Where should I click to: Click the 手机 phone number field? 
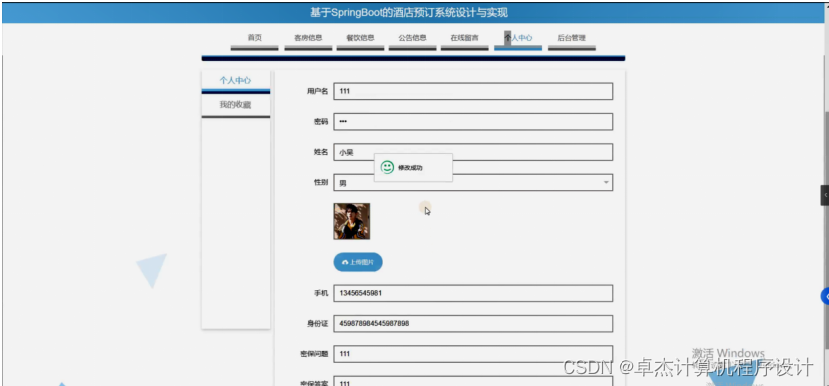(x=473, y=293)
